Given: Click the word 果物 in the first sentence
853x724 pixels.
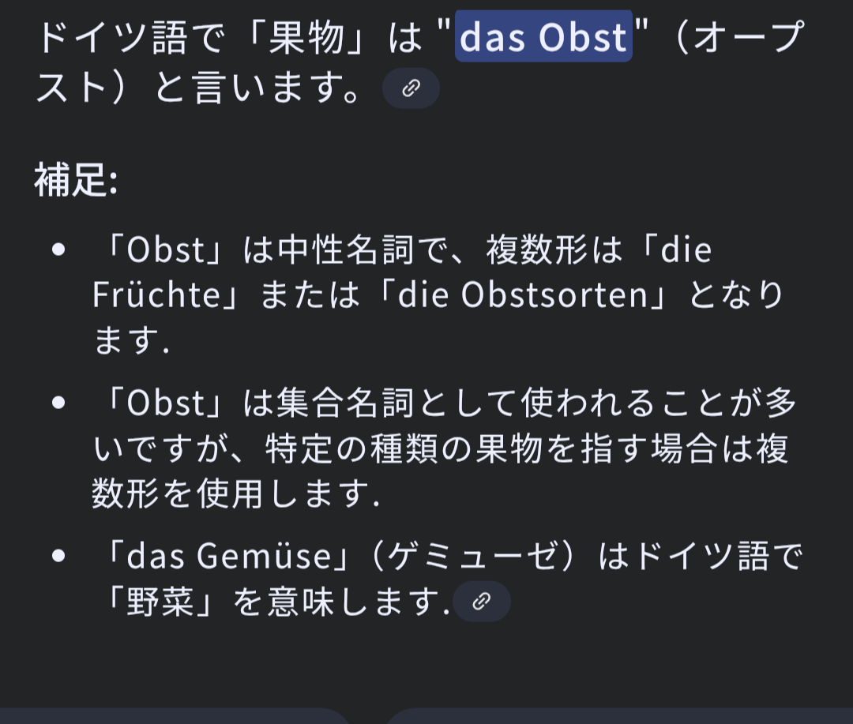Looking at the screenshot, I should [307, 37].
